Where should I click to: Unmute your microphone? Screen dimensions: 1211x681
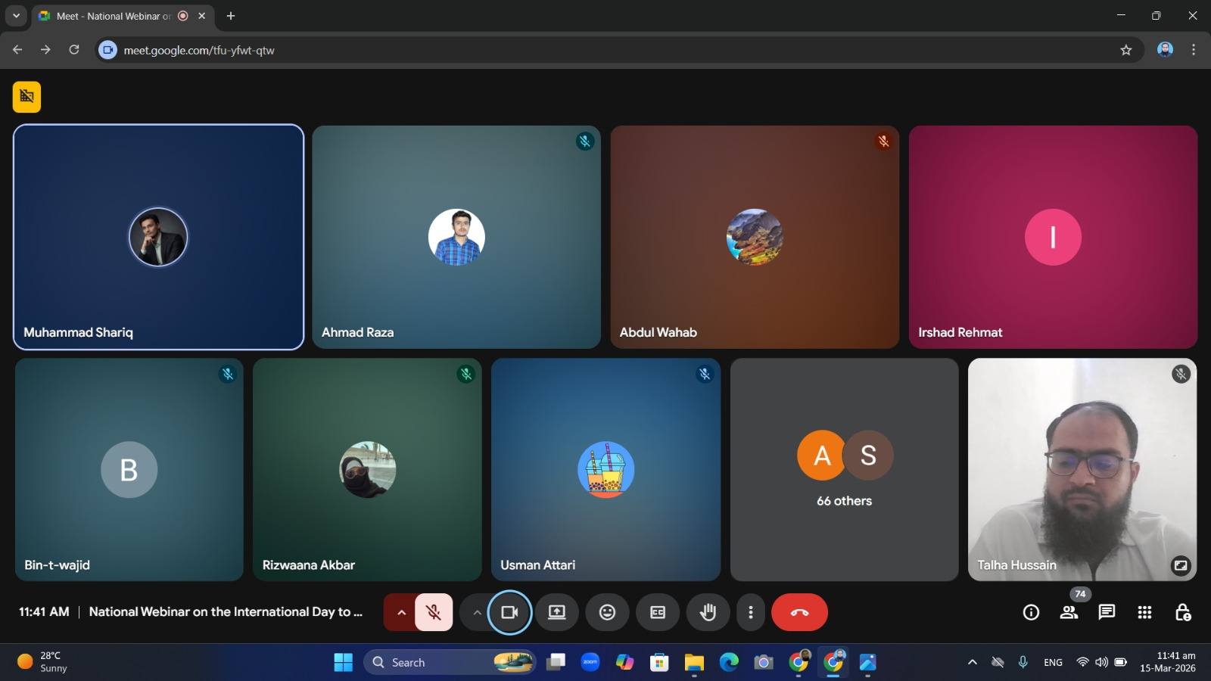pos(434,612)
